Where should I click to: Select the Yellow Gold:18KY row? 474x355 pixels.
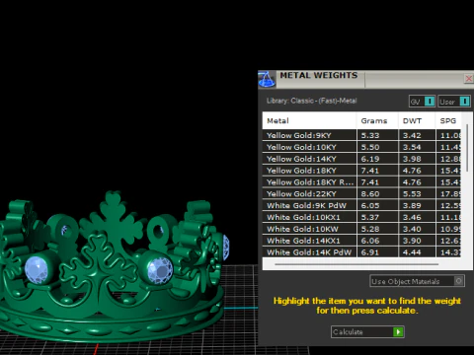[361, 171]
